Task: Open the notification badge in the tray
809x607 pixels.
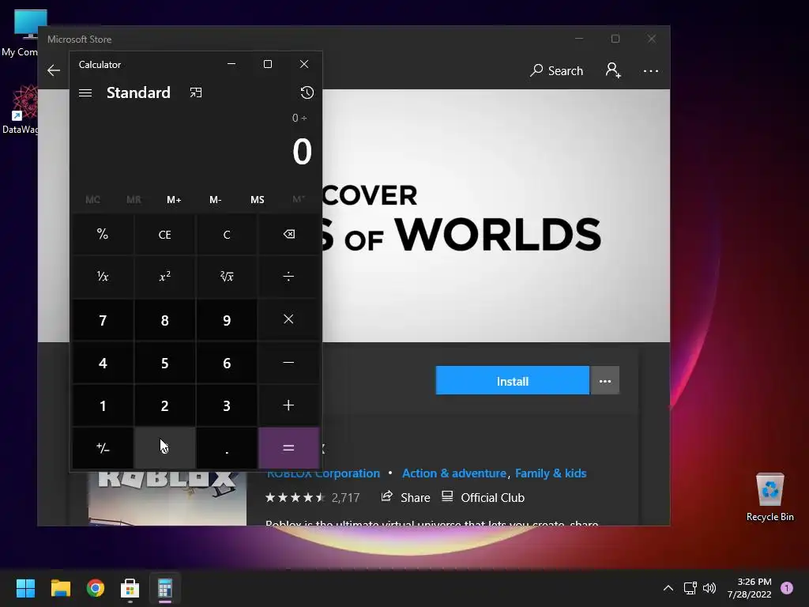Action: point(786,588)
